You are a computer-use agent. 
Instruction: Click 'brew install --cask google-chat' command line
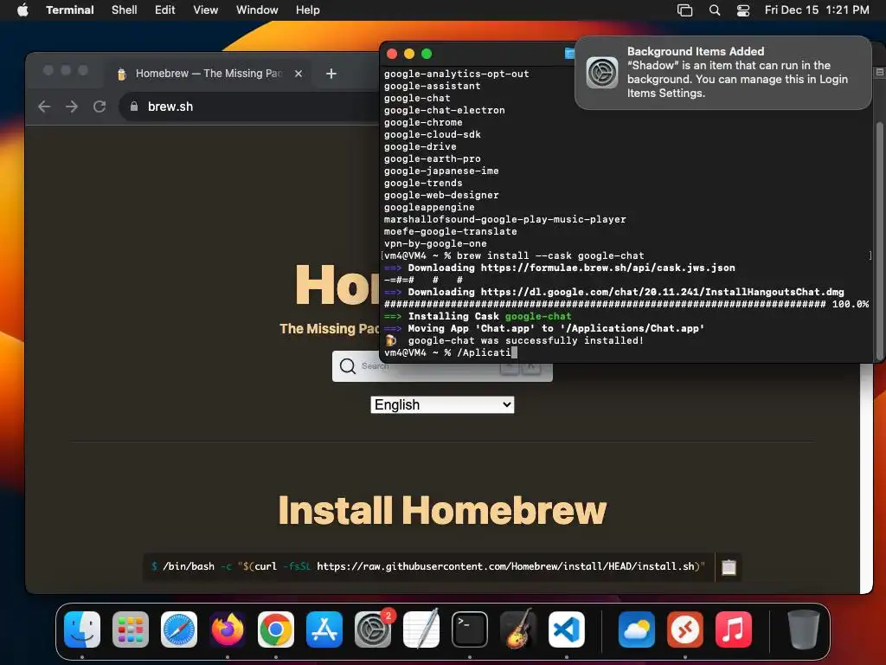(x=550, y=255)
